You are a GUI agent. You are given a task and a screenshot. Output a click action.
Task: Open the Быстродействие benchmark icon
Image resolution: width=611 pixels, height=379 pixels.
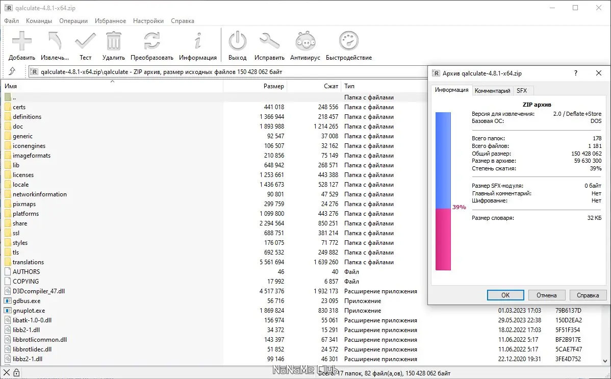349,41
